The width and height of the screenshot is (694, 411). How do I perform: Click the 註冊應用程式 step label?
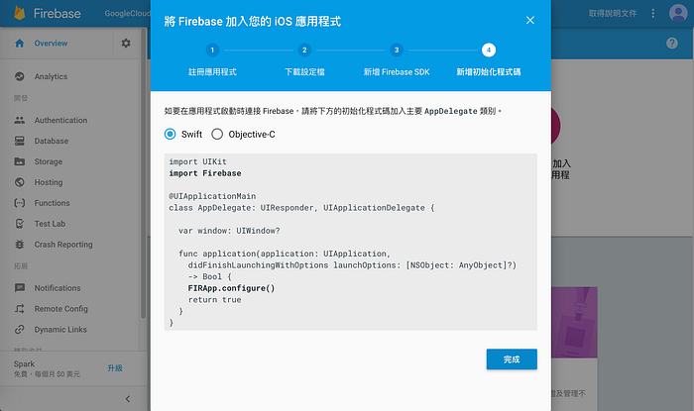coord(212,72)
